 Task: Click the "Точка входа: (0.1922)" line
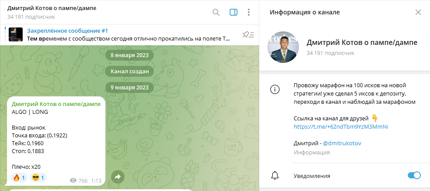pyautogui.click(x=40, y=136)
